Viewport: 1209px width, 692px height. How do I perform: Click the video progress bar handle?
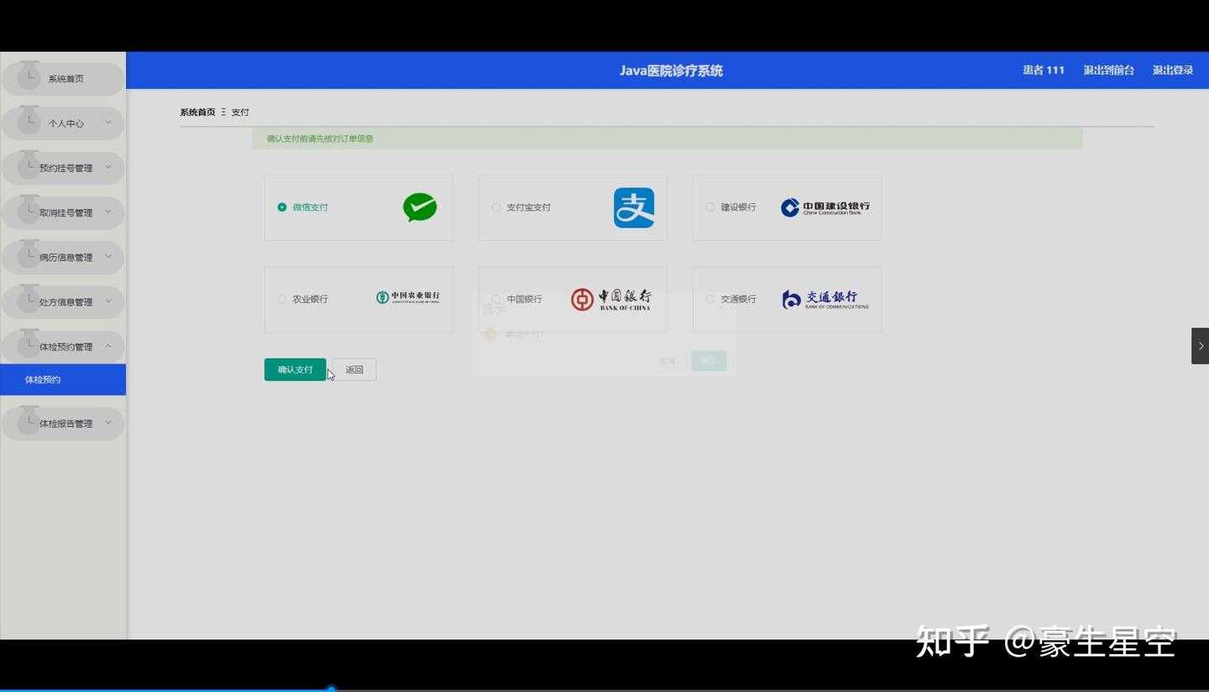click(332, 689)
